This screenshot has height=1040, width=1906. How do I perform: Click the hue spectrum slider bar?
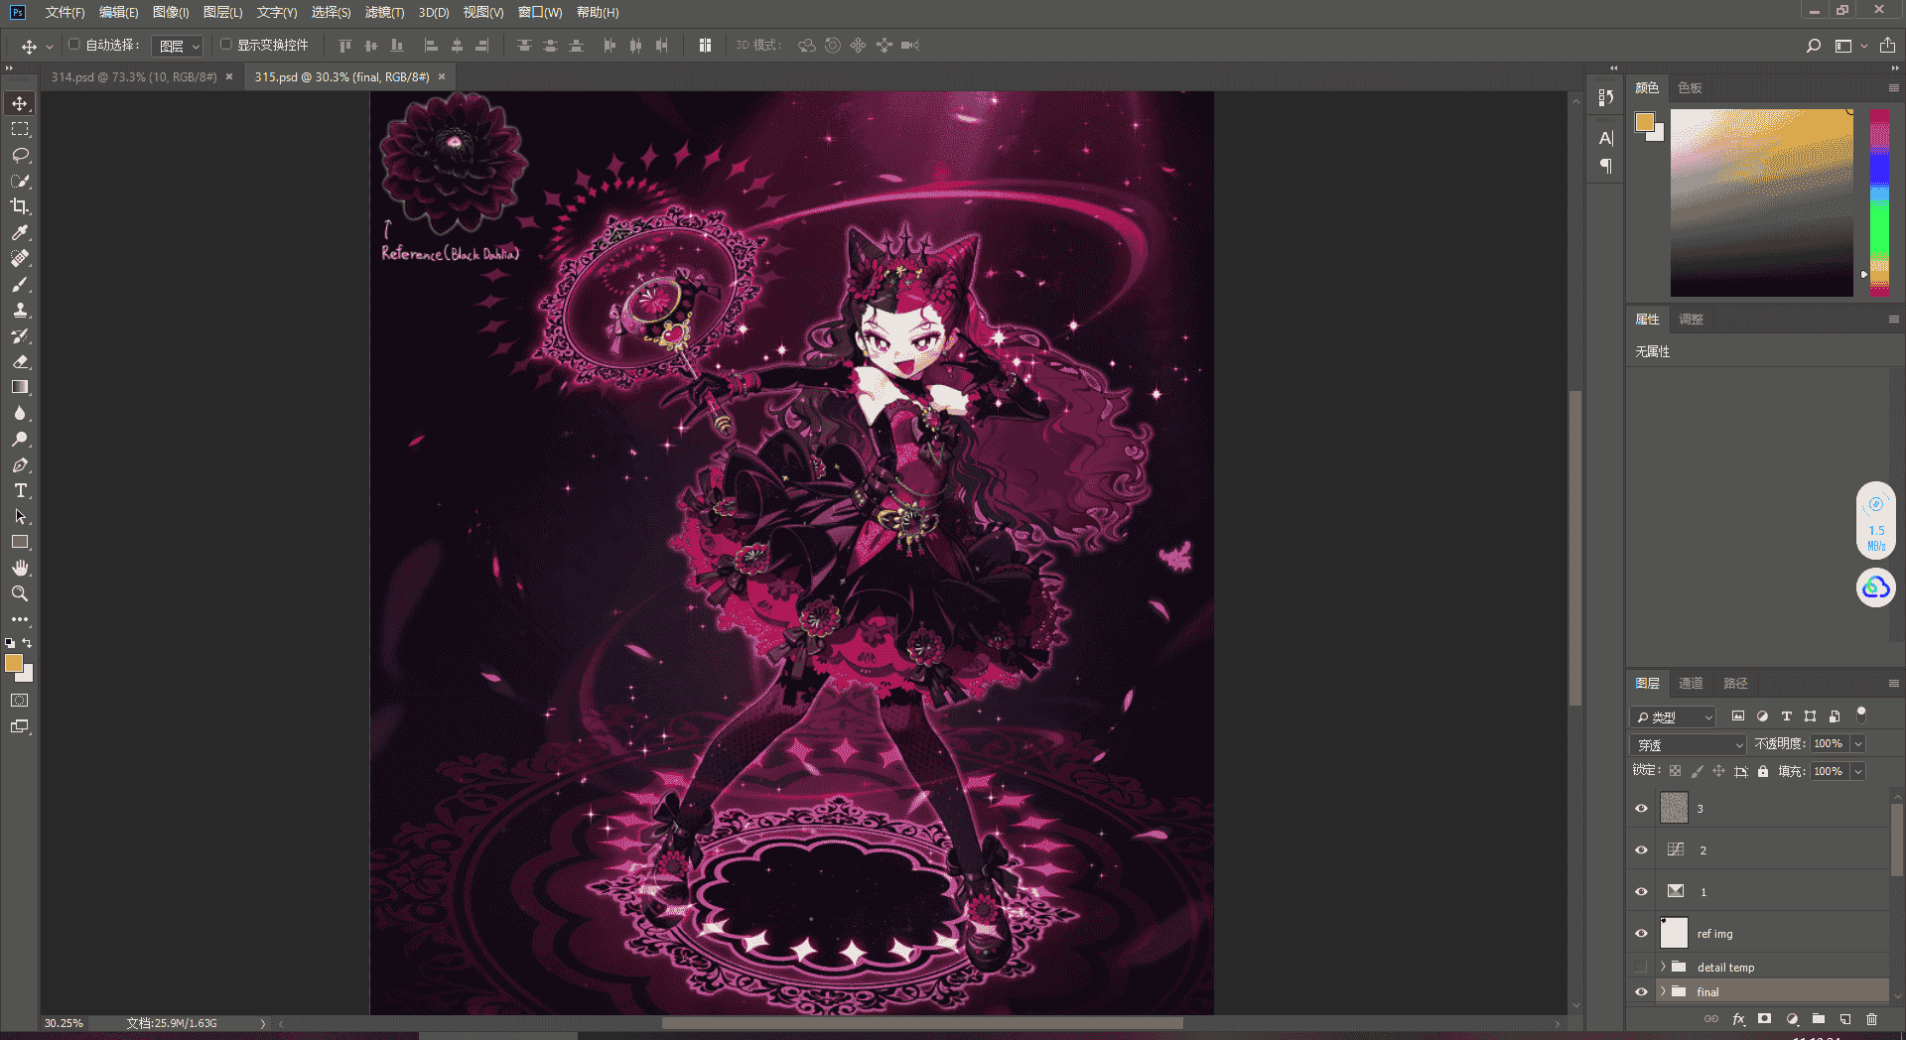click(1880, 202)
